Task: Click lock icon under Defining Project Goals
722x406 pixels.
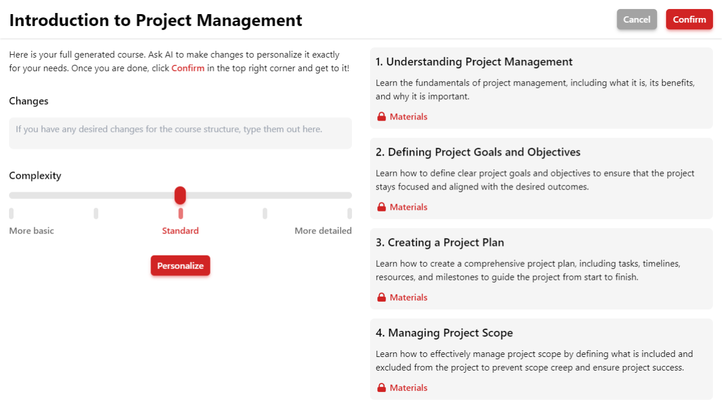Action: [382, 207]
